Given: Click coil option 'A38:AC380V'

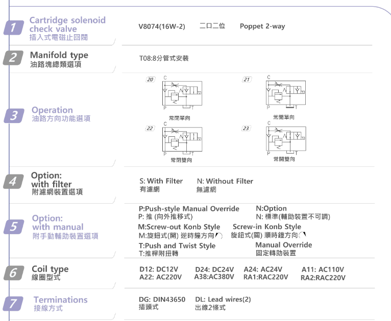Looking at the screenshot, I should click(214, 277).
